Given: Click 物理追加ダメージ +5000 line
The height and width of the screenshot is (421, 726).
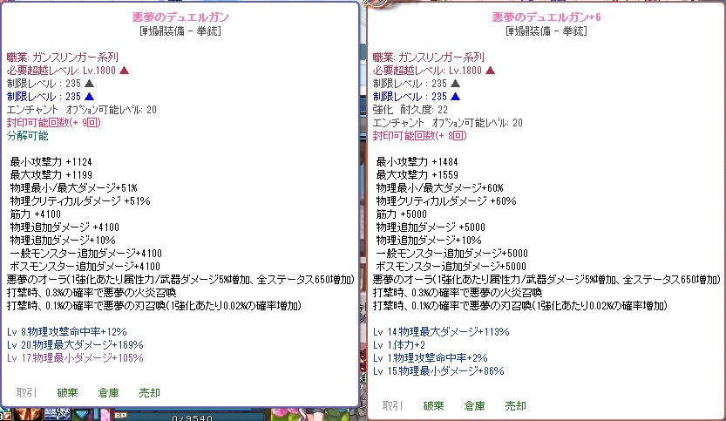Looking at the screenshot, I should (x=431, y=227).
